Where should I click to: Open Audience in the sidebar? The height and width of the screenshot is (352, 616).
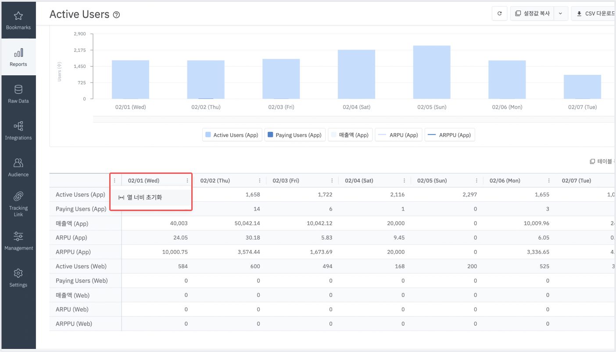click(18, 168)
